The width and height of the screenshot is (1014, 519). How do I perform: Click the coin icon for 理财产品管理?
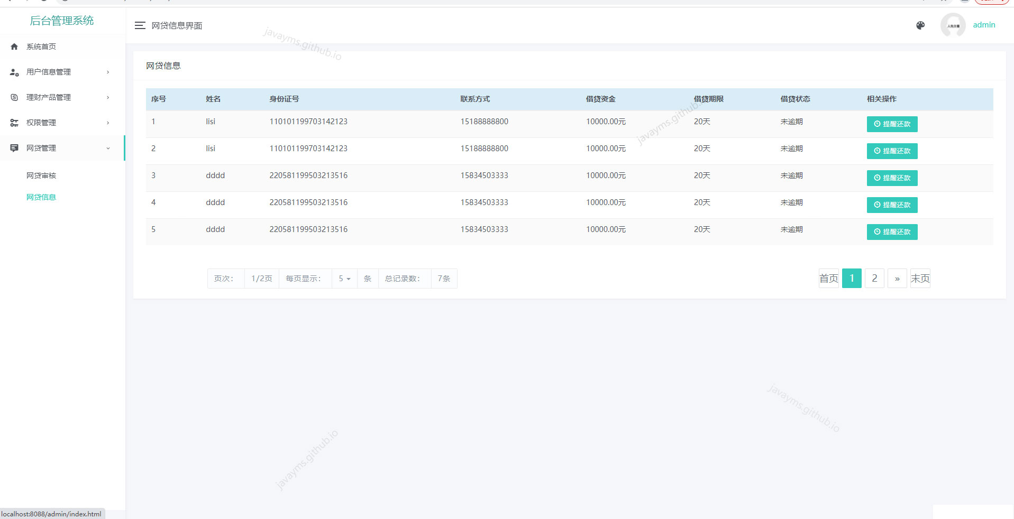click(14, 97)
